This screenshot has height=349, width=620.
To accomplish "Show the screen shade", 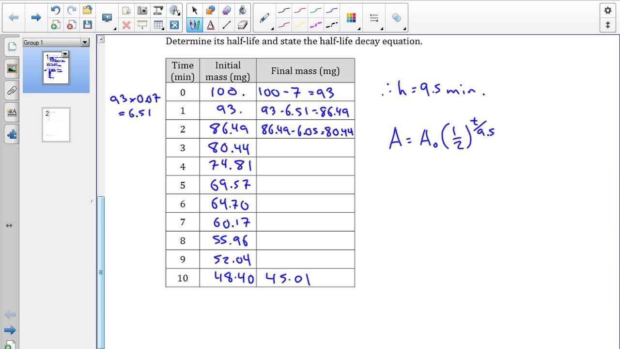I will pos(142,25).
